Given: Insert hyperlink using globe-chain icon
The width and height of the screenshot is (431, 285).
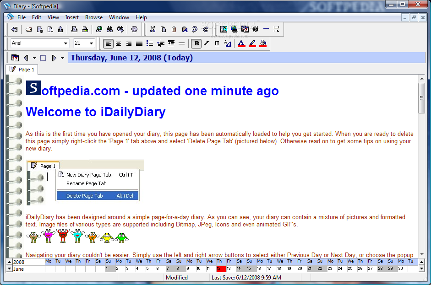Looking at the screenshot, I should tap(235, 29).
